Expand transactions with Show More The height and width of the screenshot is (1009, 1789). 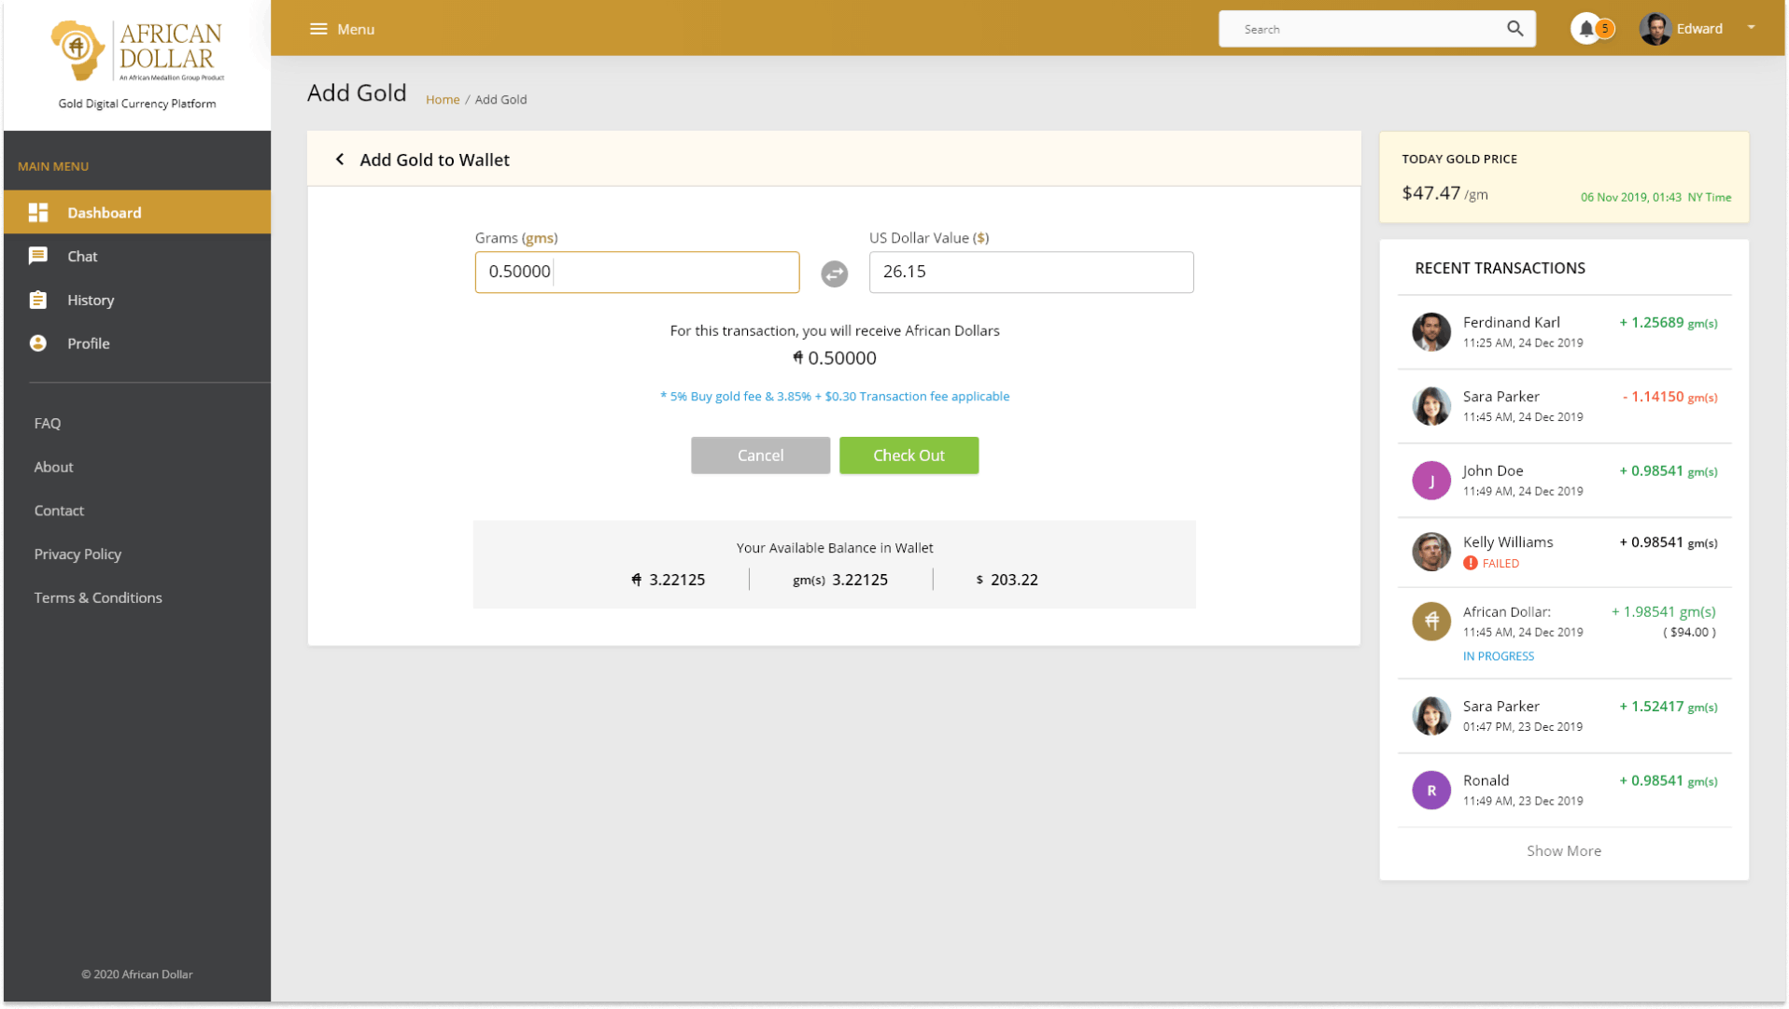pyautogui.click(x=1563, y=850)
